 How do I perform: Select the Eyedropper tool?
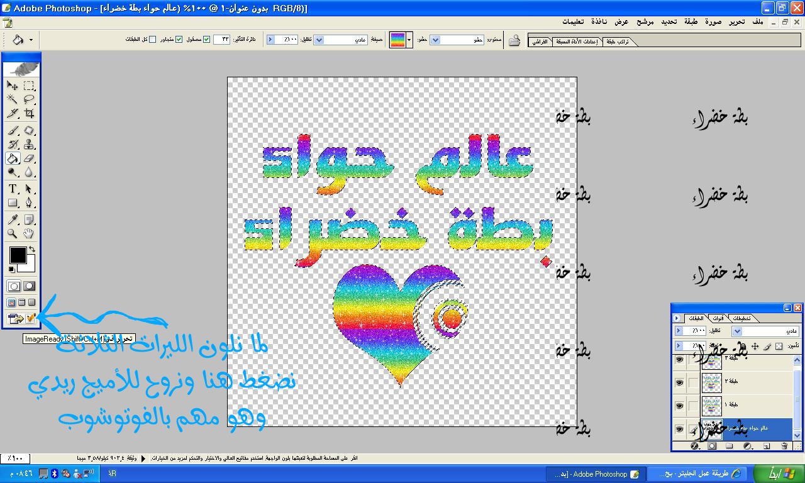(x=13, y=219)
